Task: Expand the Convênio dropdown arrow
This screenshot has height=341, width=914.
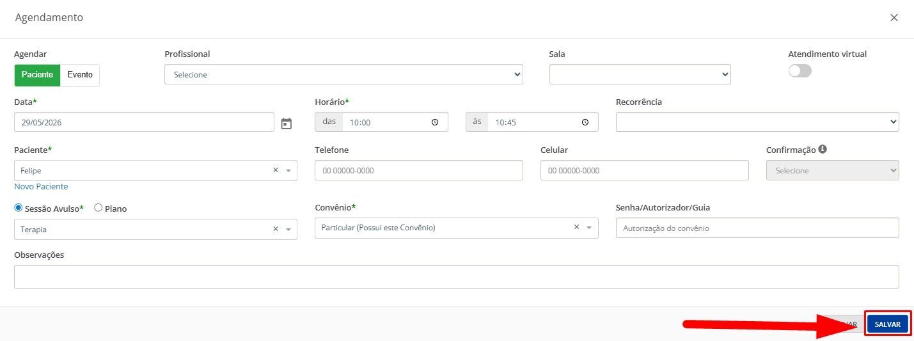Action: point(589,228)
